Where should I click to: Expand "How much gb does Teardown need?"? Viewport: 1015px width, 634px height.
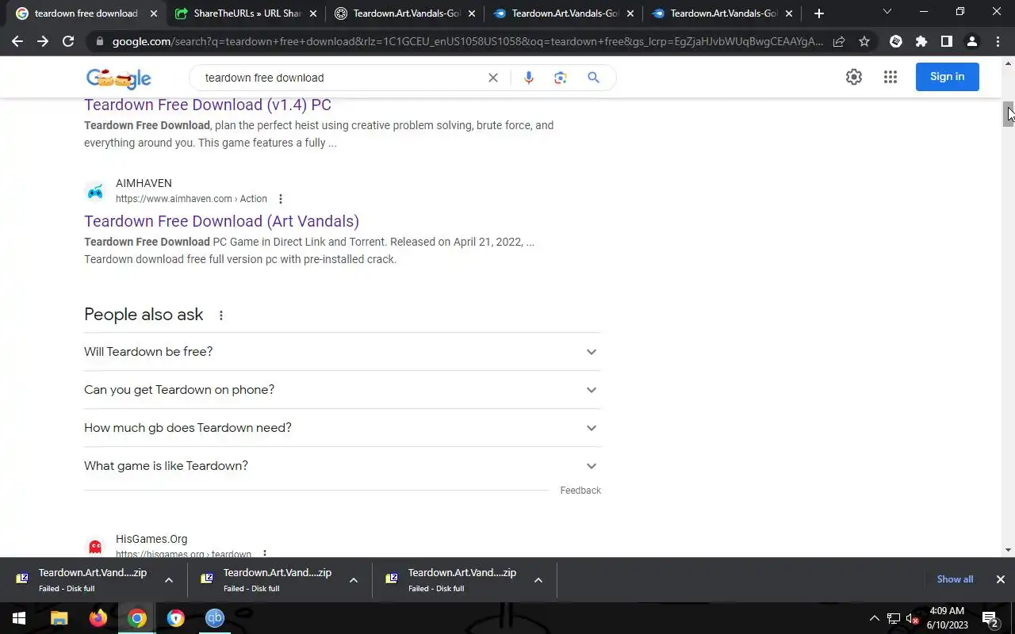pyautogui.click(x=343, y=428)
